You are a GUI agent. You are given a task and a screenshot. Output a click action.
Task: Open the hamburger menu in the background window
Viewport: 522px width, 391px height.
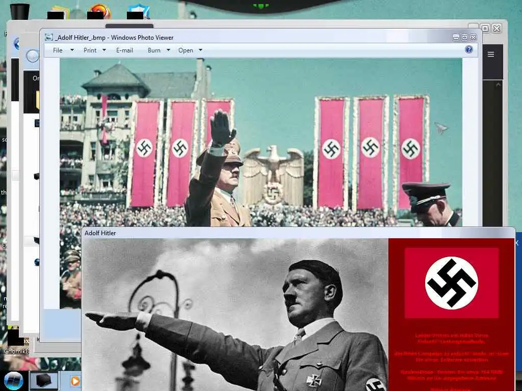pos(491,54)
